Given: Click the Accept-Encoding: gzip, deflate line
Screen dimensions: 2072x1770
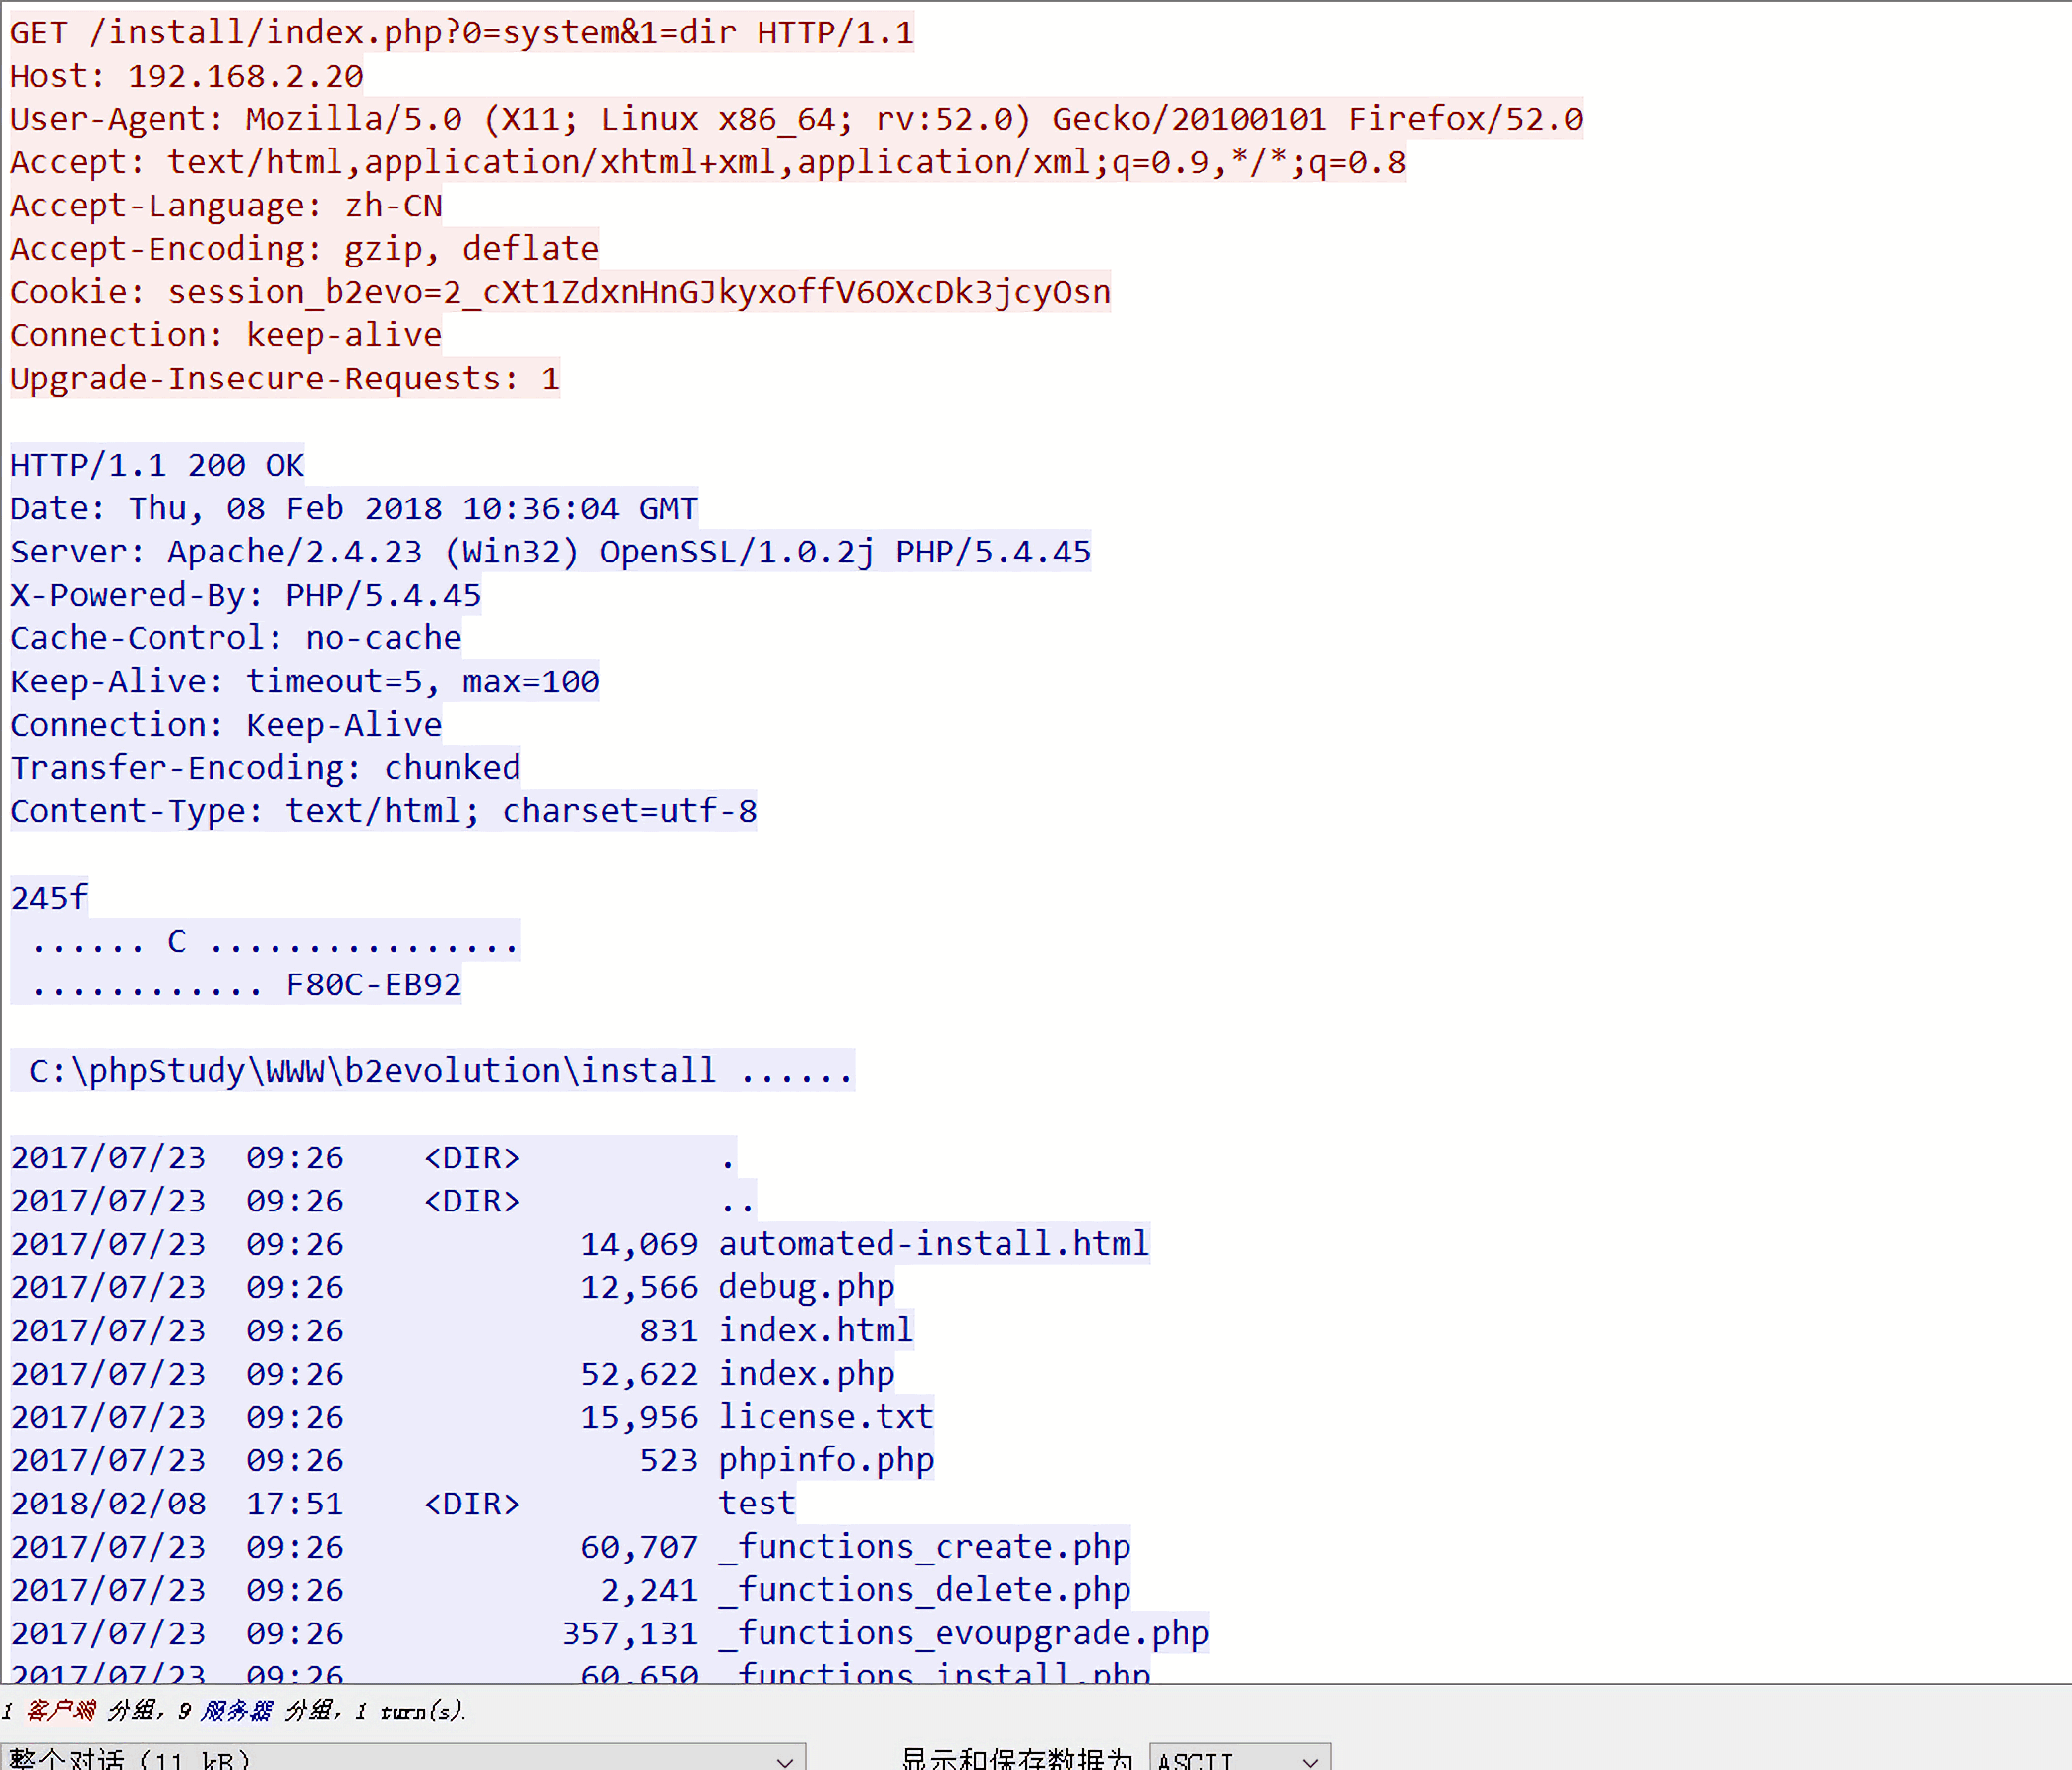Looking at the screenshot, I should pyautogui.click(x=305, y=248).
